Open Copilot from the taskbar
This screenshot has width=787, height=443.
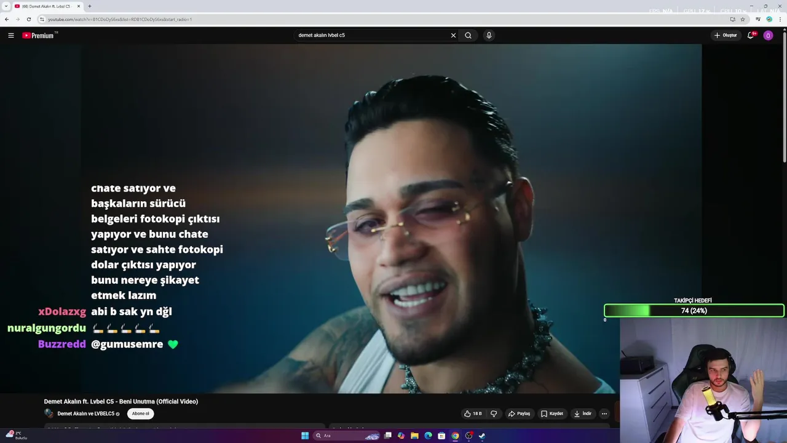401,436
